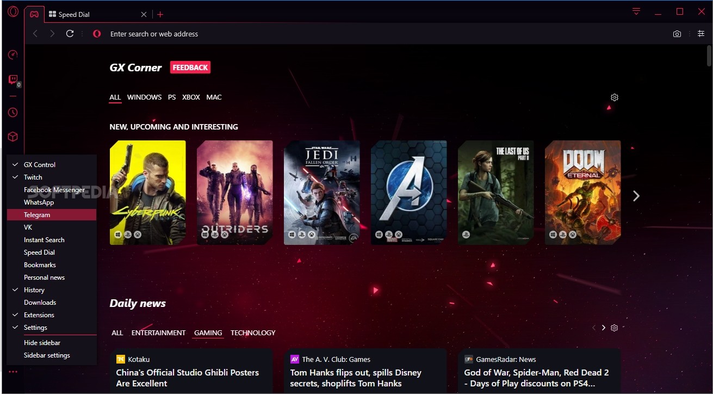Filter GX Corner by XBOX
Image resolution: width=713 pixels, height=394 pixels.
(191, 97)
